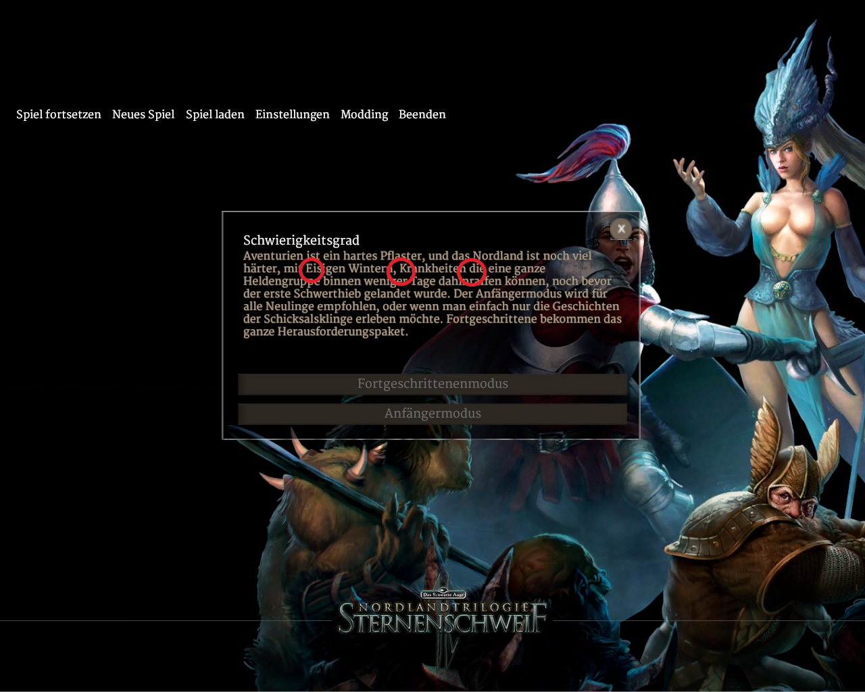Choose Beenden to quit the game
The image size is (865, 692).
422,114
